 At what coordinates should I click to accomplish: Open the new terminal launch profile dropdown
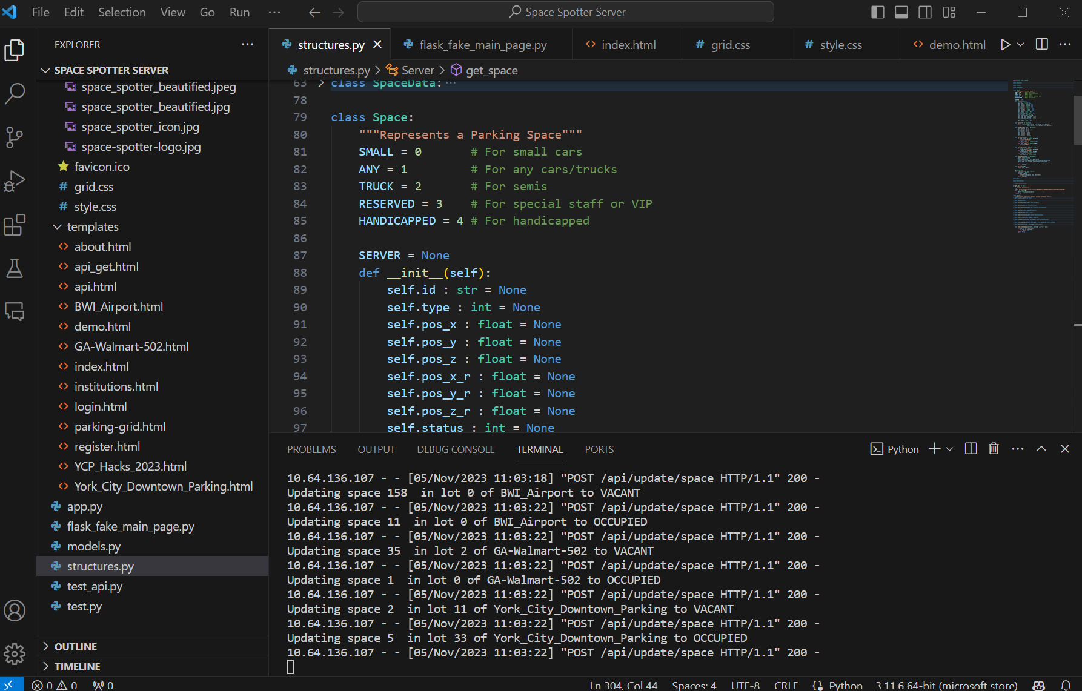(950, 449)
